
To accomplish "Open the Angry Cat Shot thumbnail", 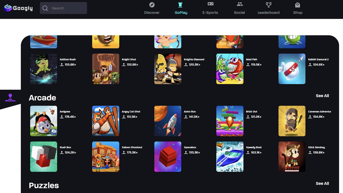I will tap(105, 121).
